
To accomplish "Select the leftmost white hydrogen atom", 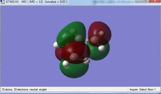I will (56, 45).
